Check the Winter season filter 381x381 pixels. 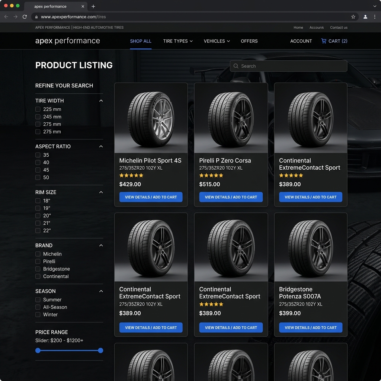tap(38, 314)
